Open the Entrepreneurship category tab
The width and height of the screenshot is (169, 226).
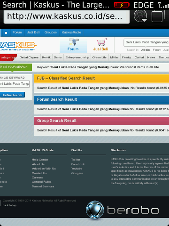tap(77, 57)
